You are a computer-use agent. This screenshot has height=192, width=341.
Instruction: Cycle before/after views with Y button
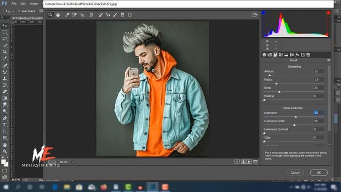pos(237,162)
